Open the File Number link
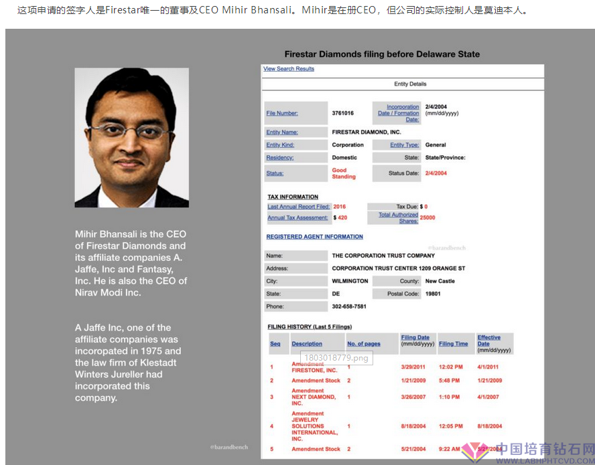The width and height of the screenshot is (595, 465). coord(282,113)
